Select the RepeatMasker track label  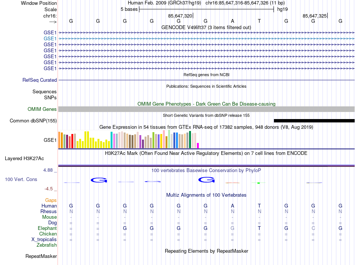point(41,256)
